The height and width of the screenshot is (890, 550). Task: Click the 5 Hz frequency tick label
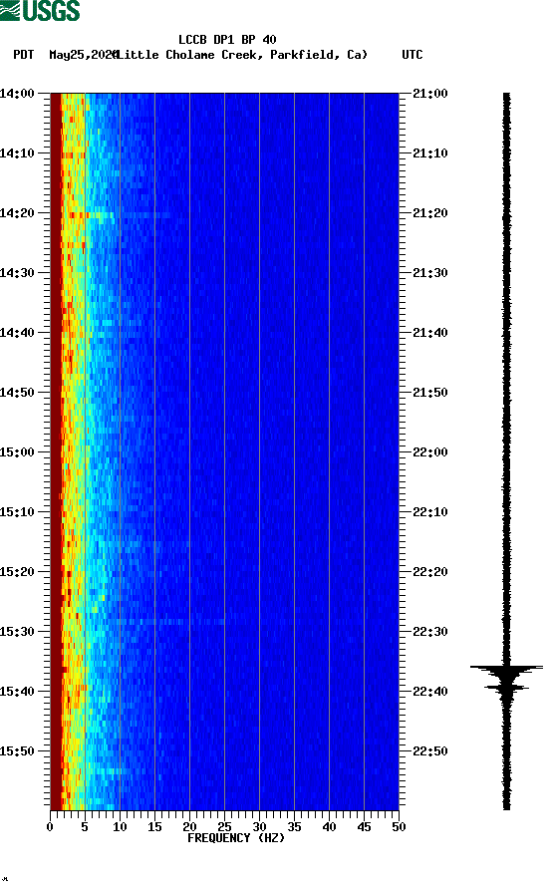tap(85, 827)
